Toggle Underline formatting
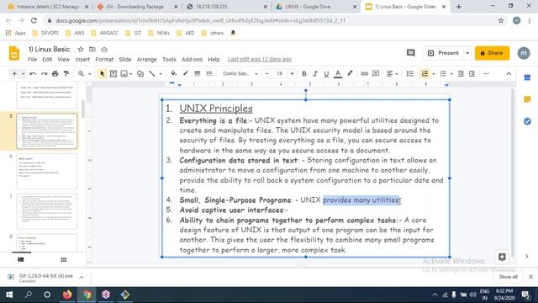Image resolution: width=538 pixels, height=303 pixels. [326, 73]
